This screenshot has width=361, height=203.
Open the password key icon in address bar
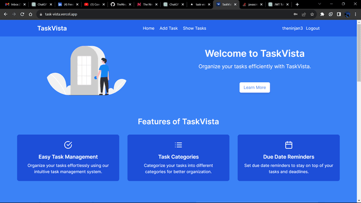click(296, 14)
